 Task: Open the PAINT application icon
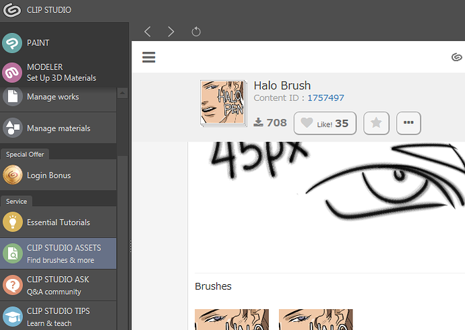pyautogui.click(x=13, y=43)
